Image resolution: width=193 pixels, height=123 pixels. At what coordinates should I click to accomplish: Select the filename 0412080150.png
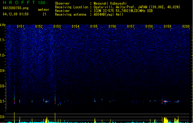pos(16,8)
